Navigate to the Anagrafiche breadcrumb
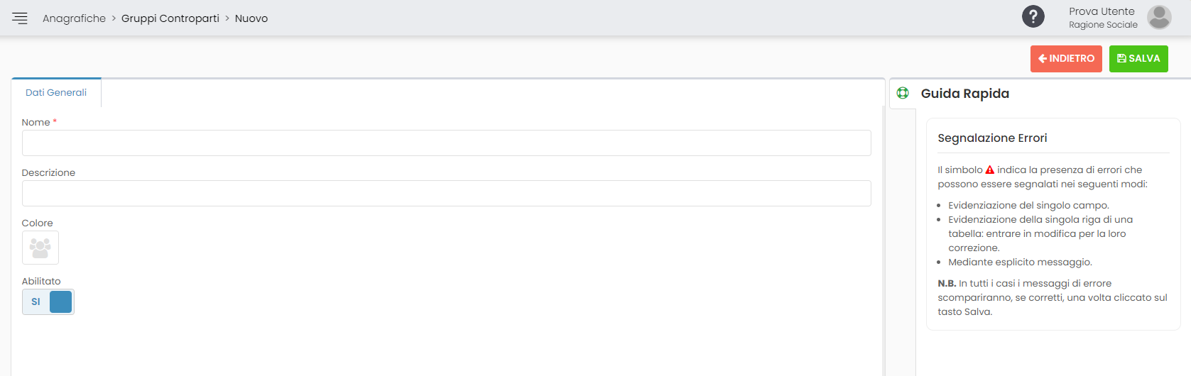The width and height of the screenshot is (1191, 376). tap(74, 18)
